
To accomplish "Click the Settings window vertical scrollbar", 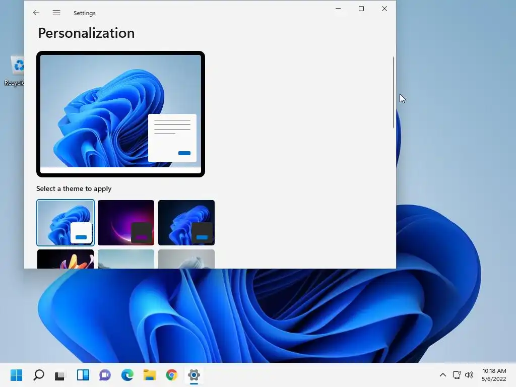I will click(x=393, y=93).
